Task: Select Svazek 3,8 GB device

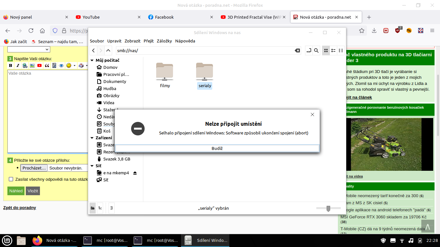Action: (x=117, y=159)
